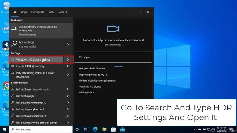Select Play streaming video at a lower resolution
The height and width of the screenshot is (133, 237).
coord(36,75)
